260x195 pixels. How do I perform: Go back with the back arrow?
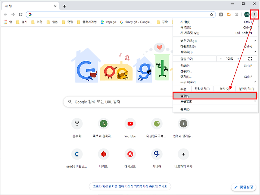pyautogui.click(x=5, y=14)
